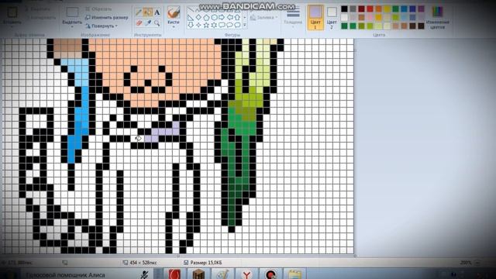Click the Вставить paste icon
This screenshot has height=279, width=496.
point(12,12)
